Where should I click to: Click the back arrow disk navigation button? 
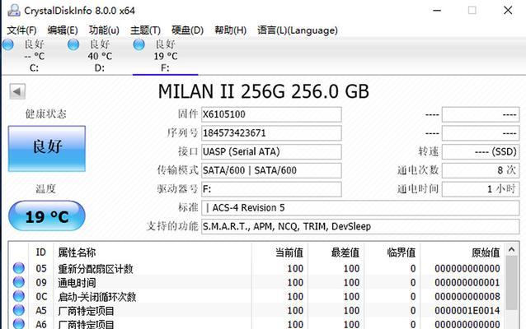(17, 91)
